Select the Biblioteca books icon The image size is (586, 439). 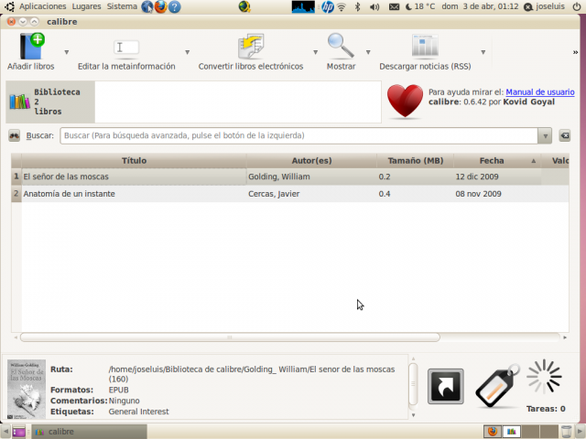coord(20,102)
